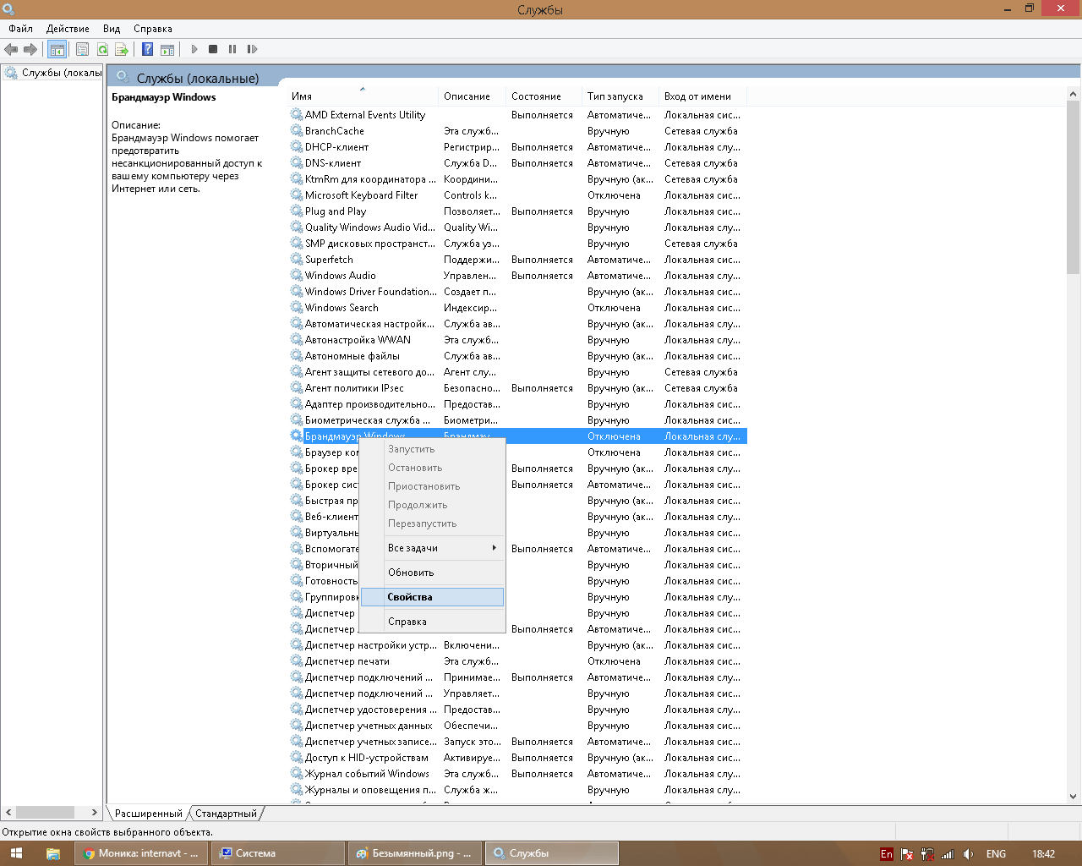Click the network signal tray icon
Image resolution: width=1082 pixels, height=866 pixels.
point(948,854)
